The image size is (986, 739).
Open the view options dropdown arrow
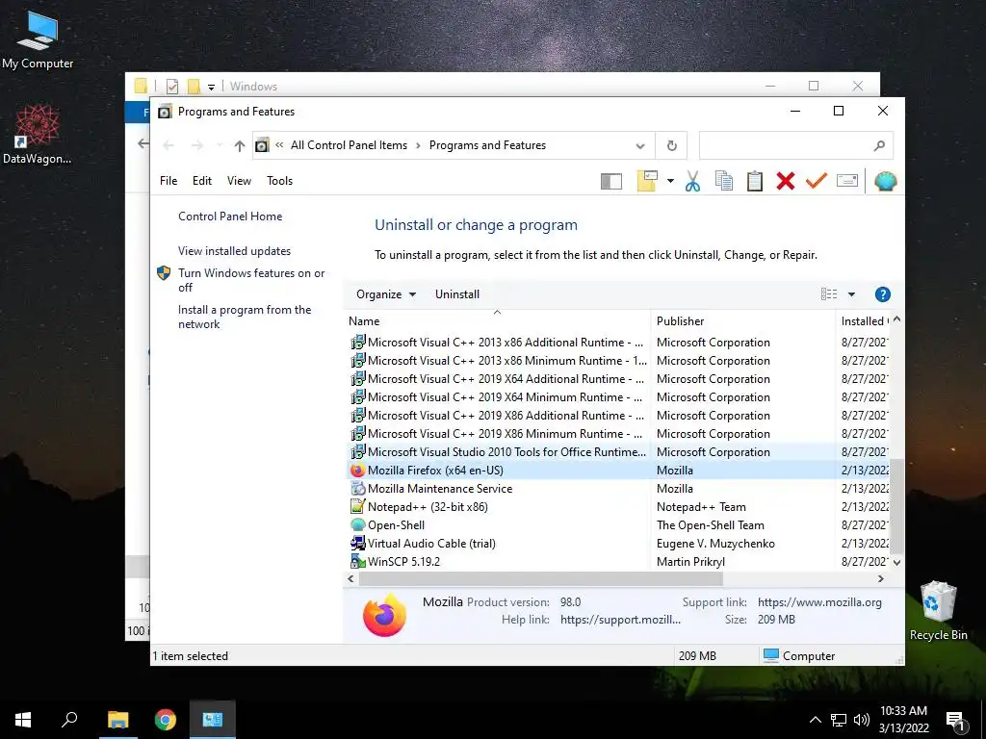(x=851, y=294)
